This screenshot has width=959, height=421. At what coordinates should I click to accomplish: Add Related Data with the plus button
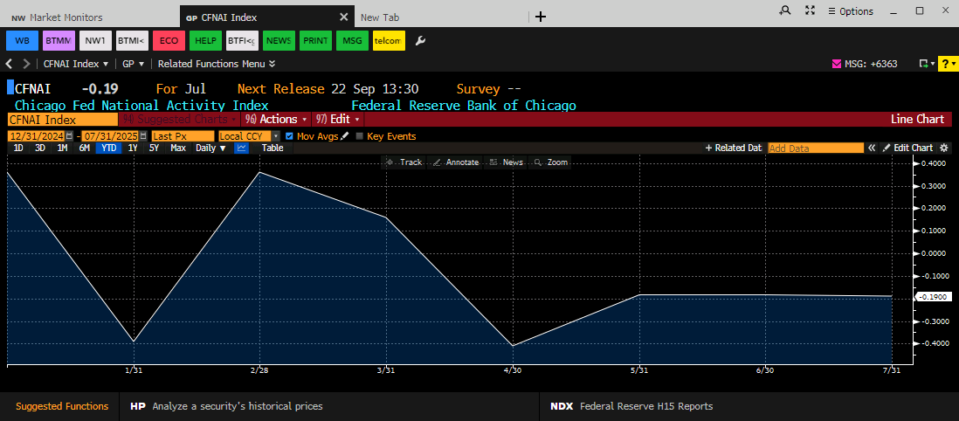(734, 148)
